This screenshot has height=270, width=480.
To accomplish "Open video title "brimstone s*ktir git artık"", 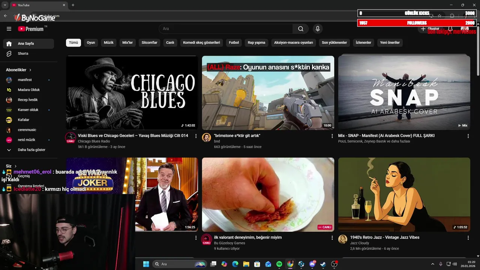I will (237, 136).
